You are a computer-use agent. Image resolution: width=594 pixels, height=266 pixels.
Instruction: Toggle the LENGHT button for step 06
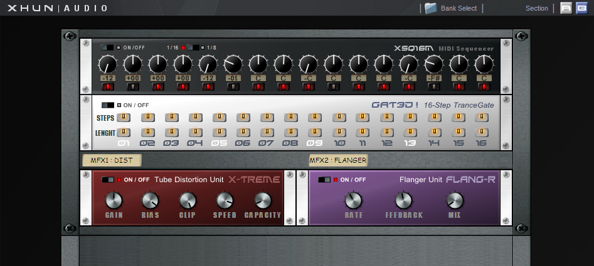243,133
